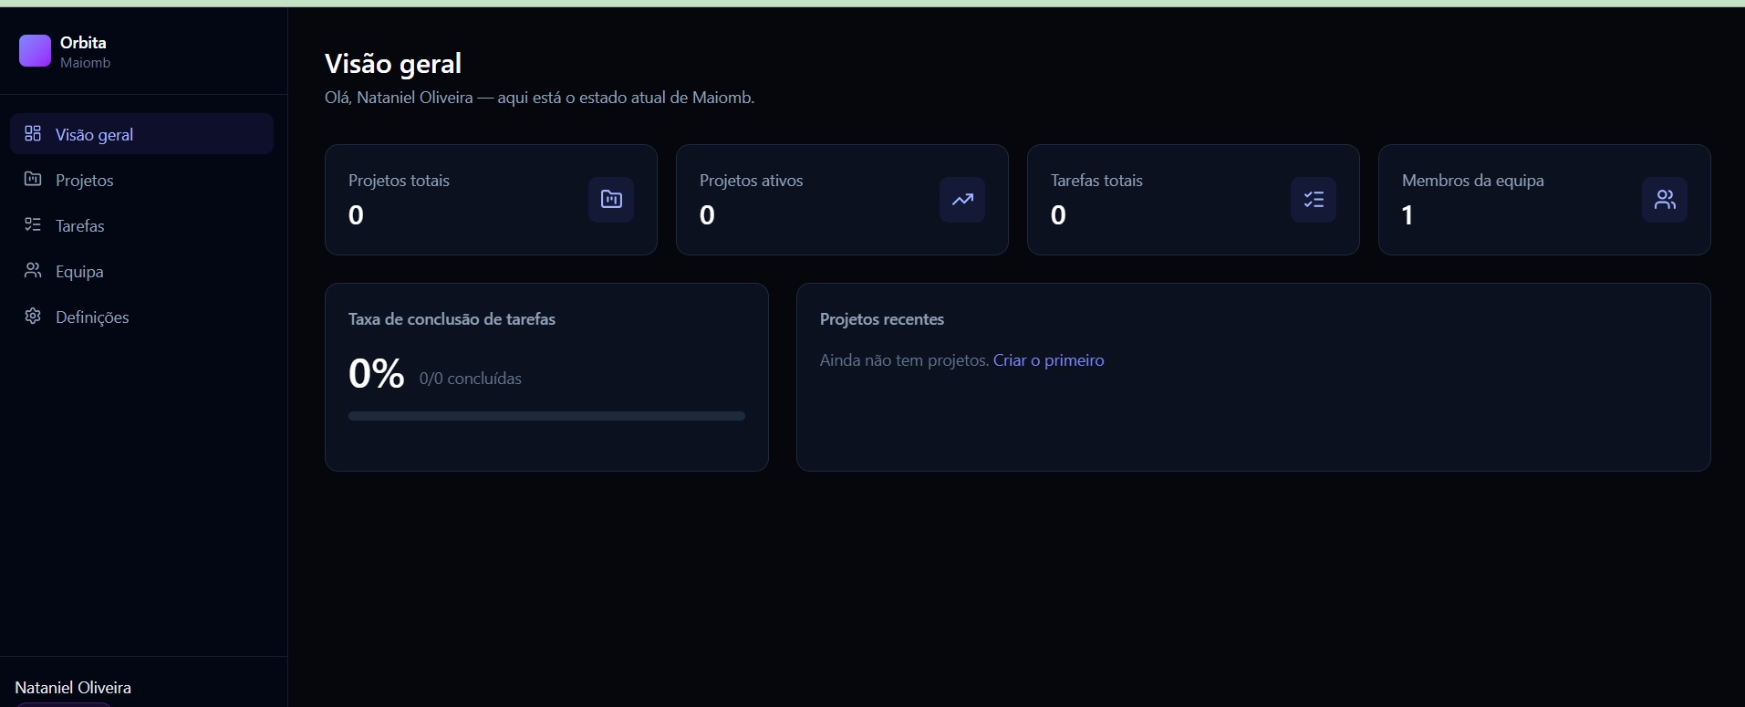Click the 'Projetos ativos' card label
The height and width of the screenshot is (707, 1745).
pos(751,181)
